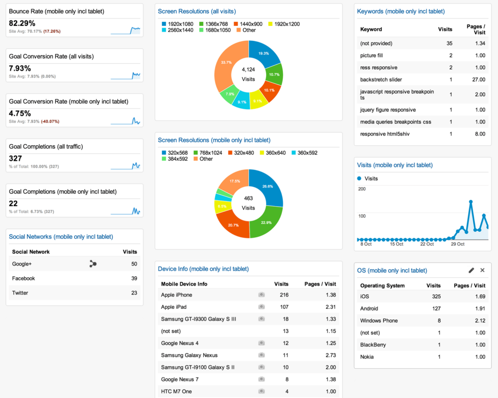The height and width of the screenshot is (398, 498).
Task: Click the 22.9% slice of mobile donut
Action: click(x=266, y=222)
